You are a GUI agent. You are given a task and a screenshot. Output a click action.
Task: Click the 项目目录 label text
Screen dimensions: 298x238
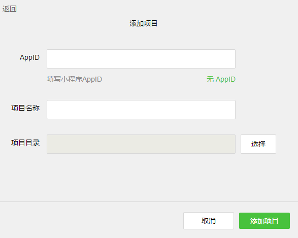[x=25, y=143]
